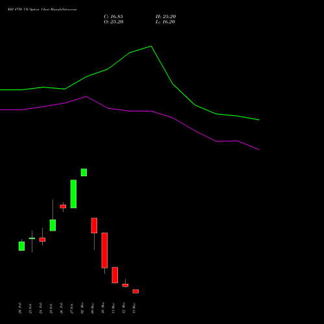Screen dimensions: 324x324
Task: Click the close value 'C: 16.85'
Action: pyautogui.click(x=113, y=17)
